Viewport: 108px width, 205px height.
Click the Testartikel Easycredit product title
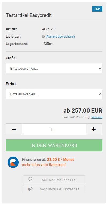[29, 15]
